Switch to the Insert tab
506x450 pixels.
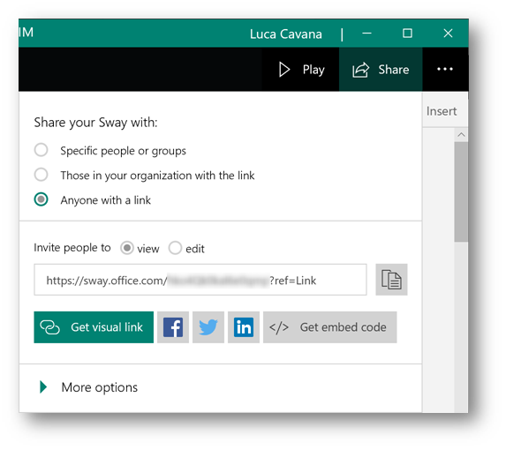tap(442, 111)
